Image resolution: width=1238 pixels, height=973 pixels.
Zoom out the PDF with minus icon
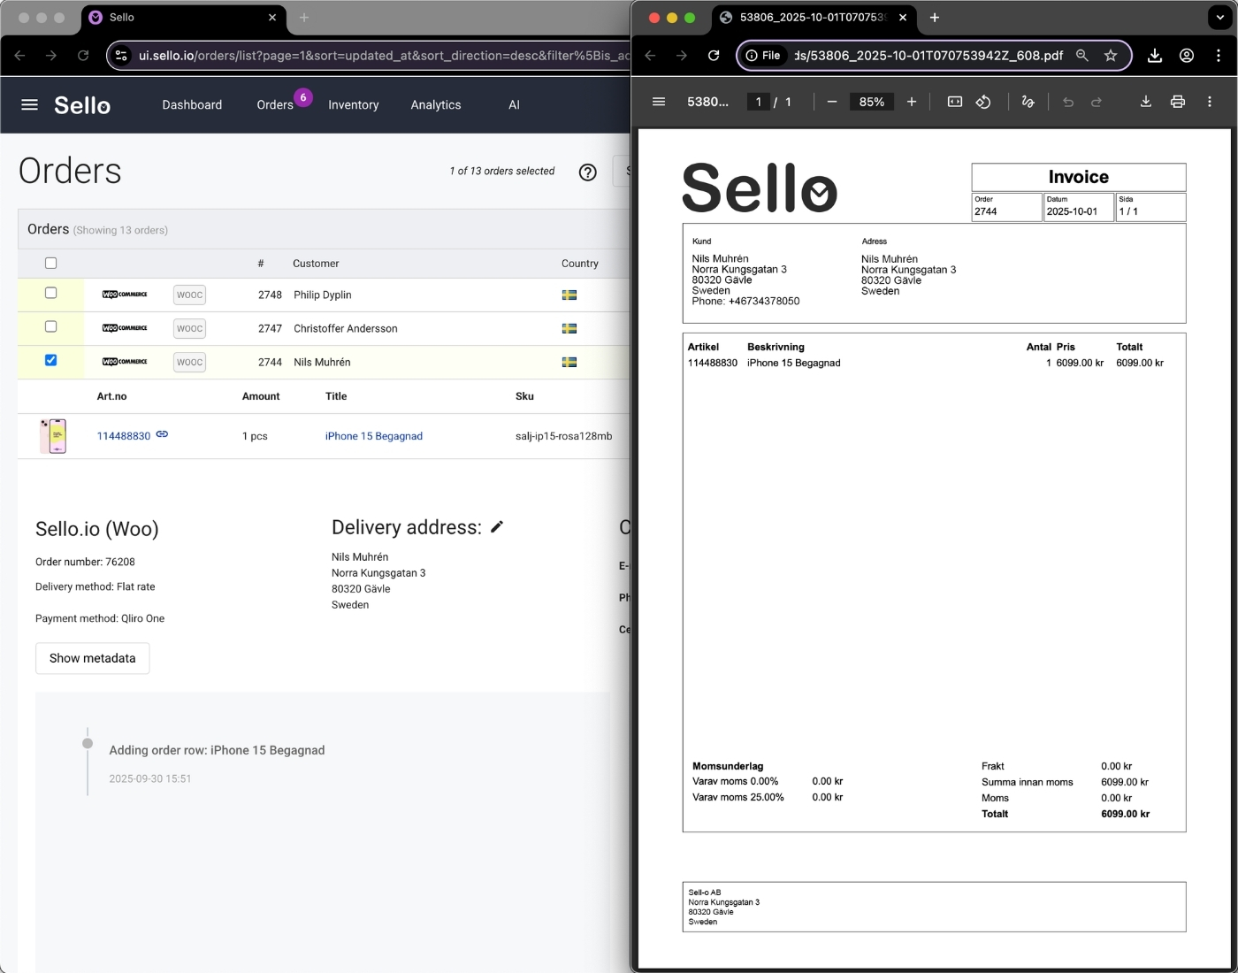pos(831,102)
